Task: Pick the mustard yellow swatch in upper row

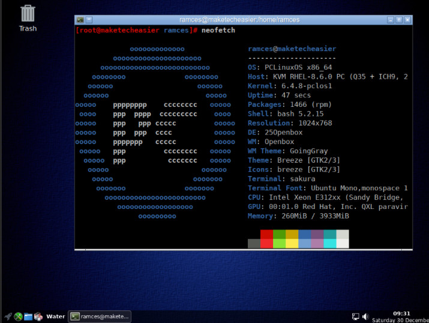Action: pos(292,234)
